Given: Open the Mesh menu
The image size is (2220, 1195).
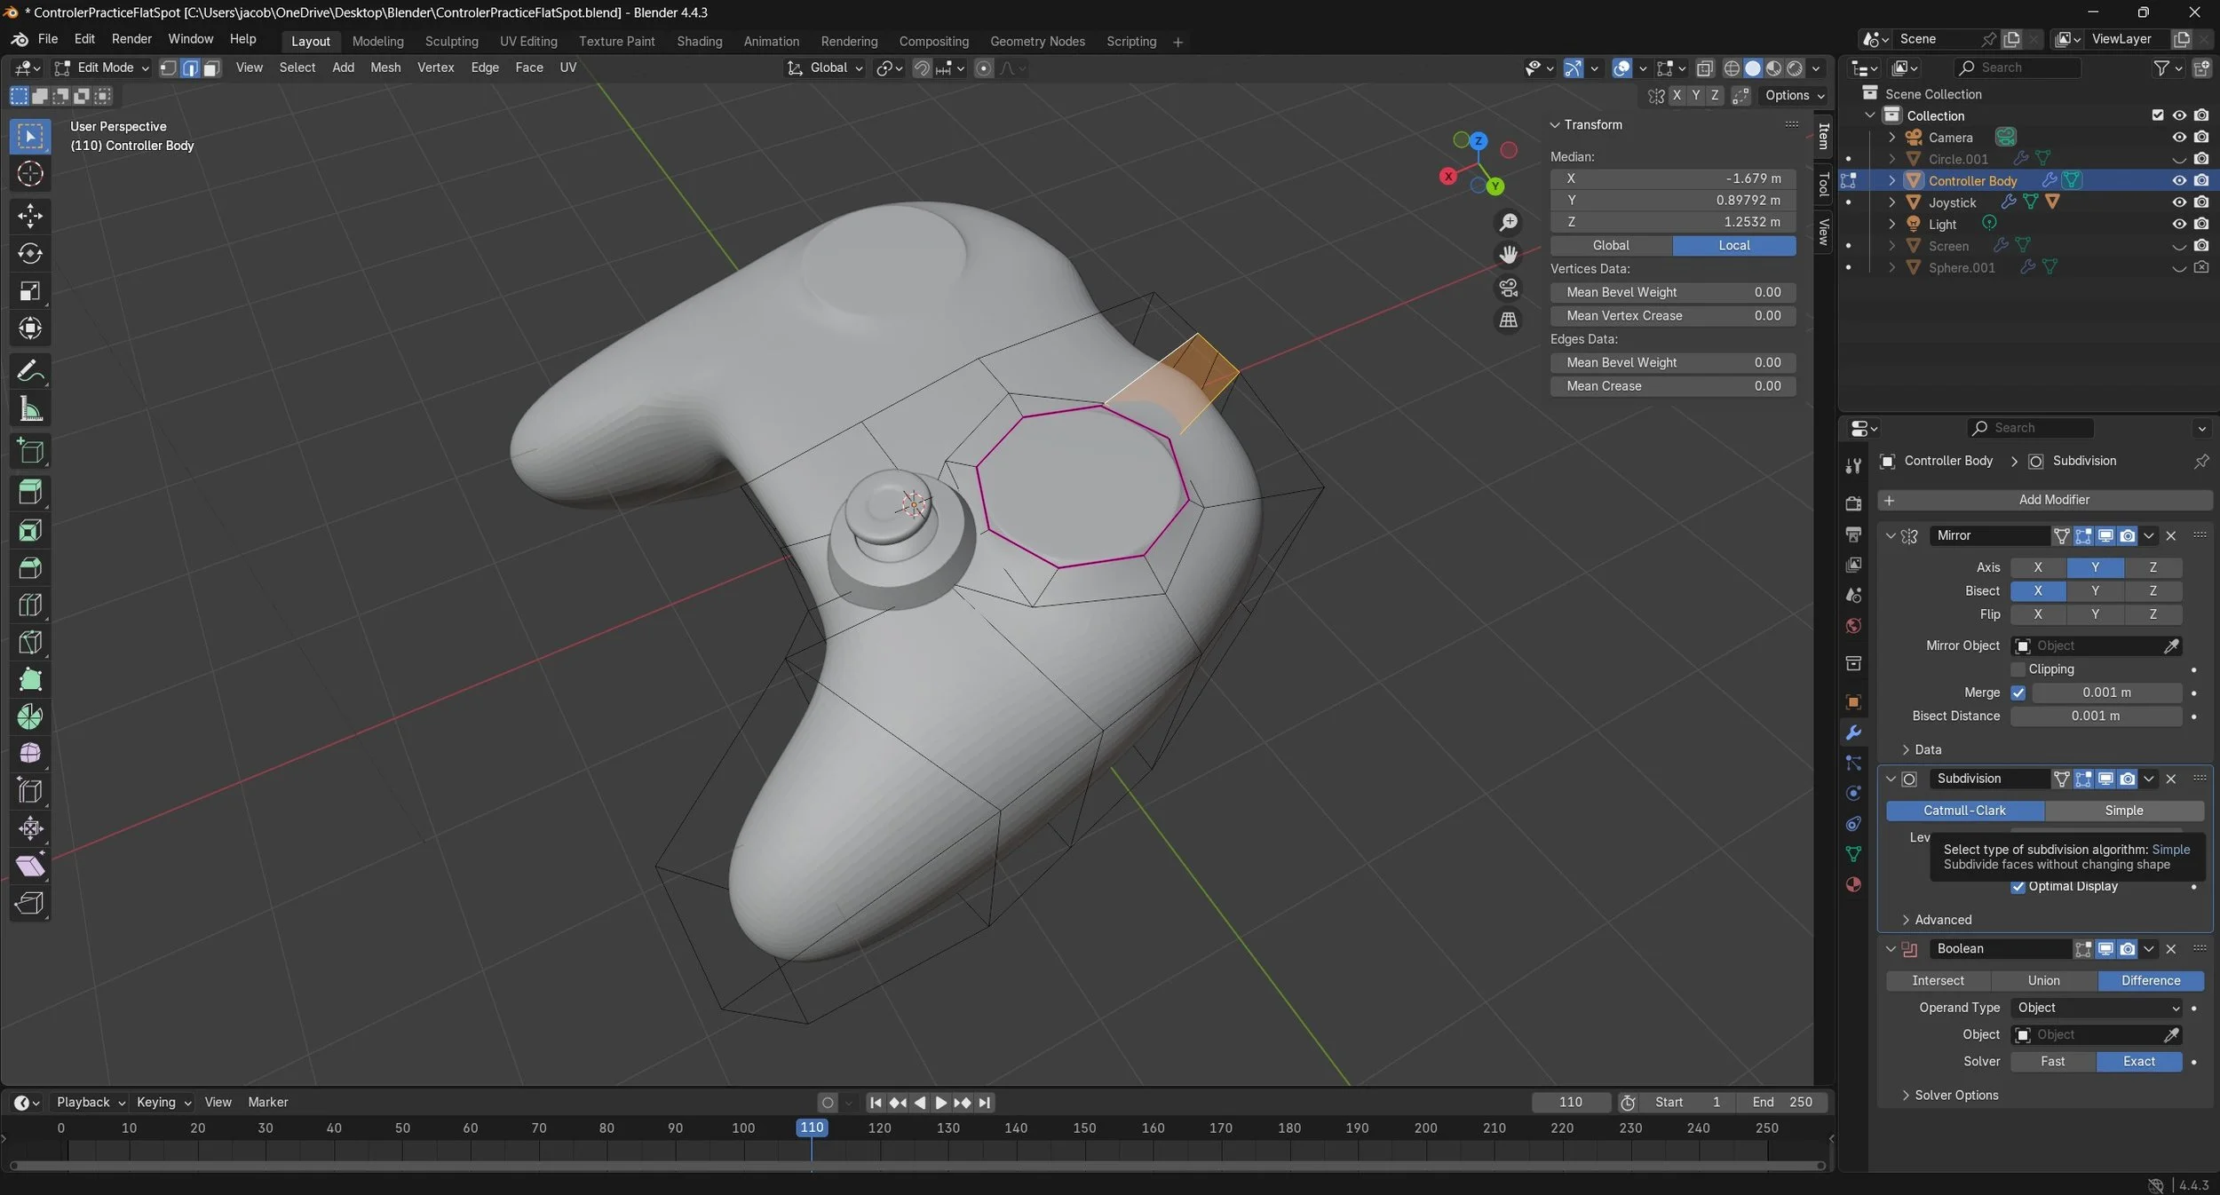Looking at the screenshot, I should 385,67.
